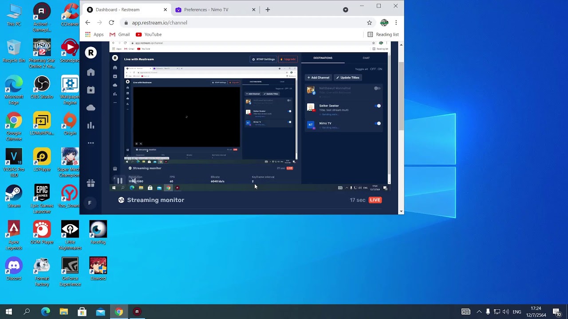Open the volume control in system tray

(x=506, y=311)
